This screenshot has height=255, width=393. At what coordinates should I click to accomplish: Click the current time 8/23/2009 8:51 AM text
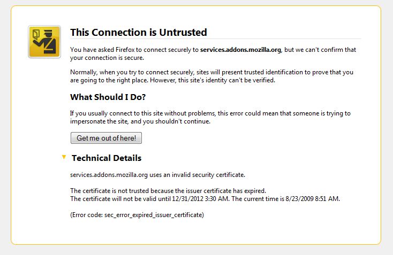[x=313, y=199]
